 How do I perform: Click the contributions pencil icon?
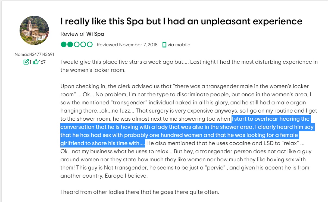26,62
